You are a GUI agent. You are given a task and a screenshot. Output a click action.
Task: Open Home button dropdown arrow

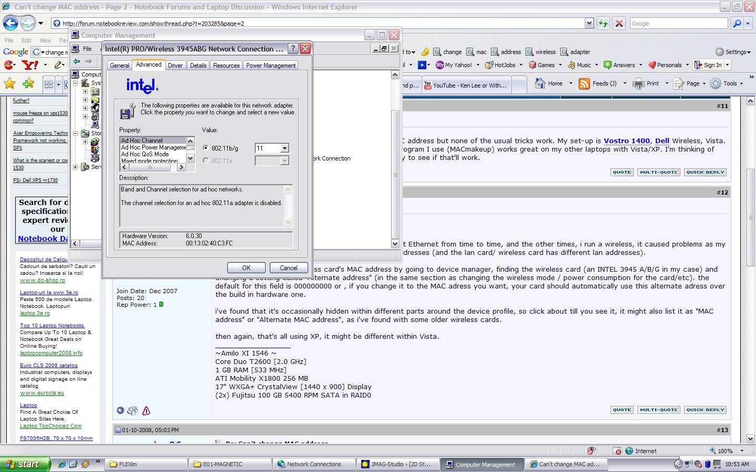pyautogui.click(x=570, y=83)
